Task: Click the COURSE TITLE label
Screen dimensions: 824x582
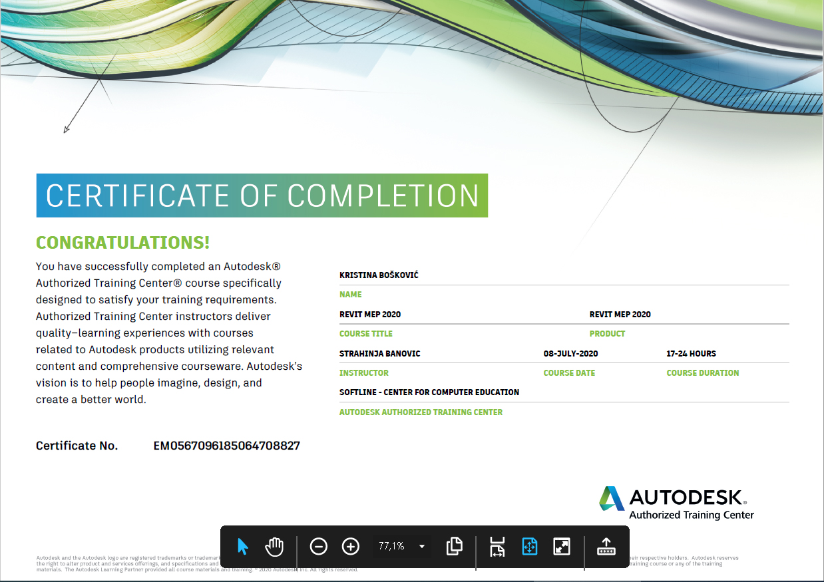Action: click(x=366, y=334)
